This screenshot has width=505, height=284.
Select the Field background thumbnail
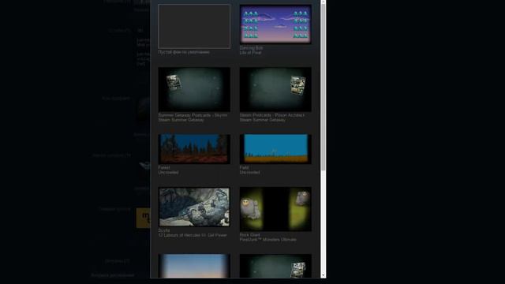(275, 149)
